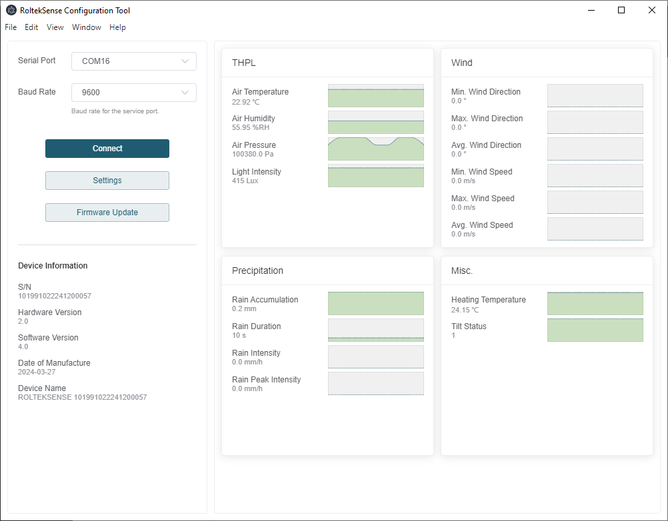Click the Baud Rate dropdown chevron arrow

coord(185,93)
